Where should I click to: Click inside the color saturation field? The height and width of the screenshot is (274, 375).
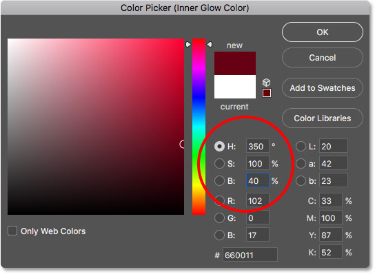[96, 127]
